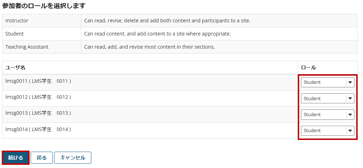Click dropdown arrow in lmsg0013 row
Image resolution: width=363 pixels, height=168 pixels.
(350, 114)
